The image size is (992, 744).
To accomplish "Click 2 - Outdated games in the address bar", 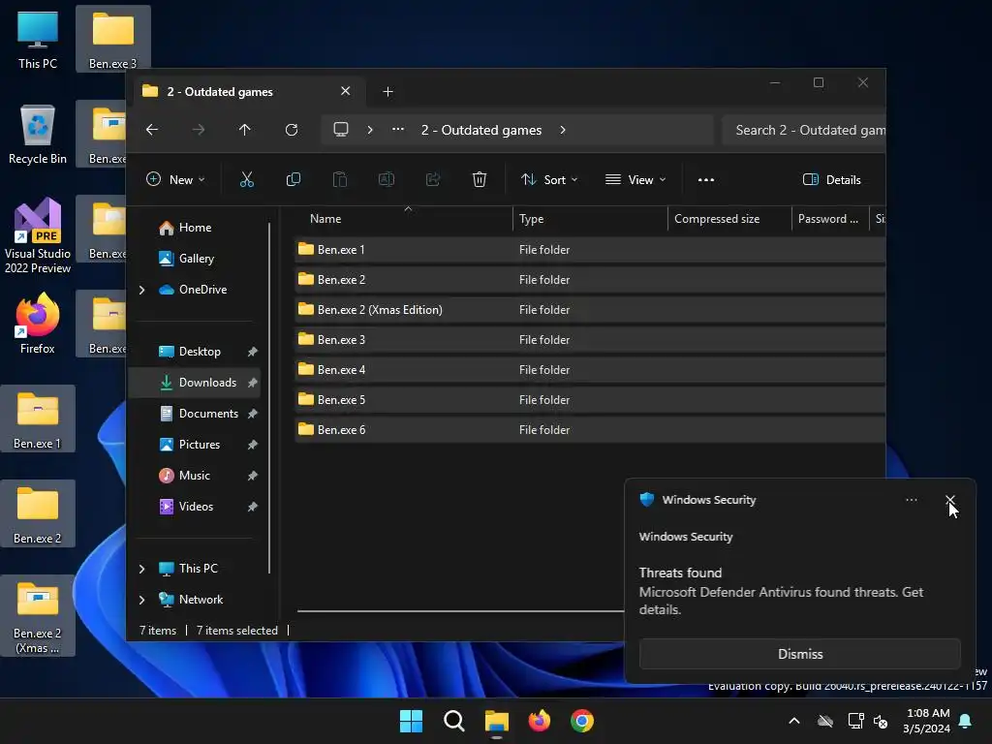I will [x=481, y=130].
